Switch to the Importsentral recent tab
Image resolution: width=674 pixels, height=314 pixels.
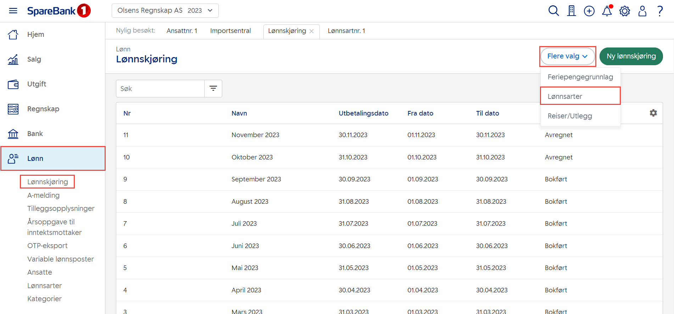click(x=230, y=31)
